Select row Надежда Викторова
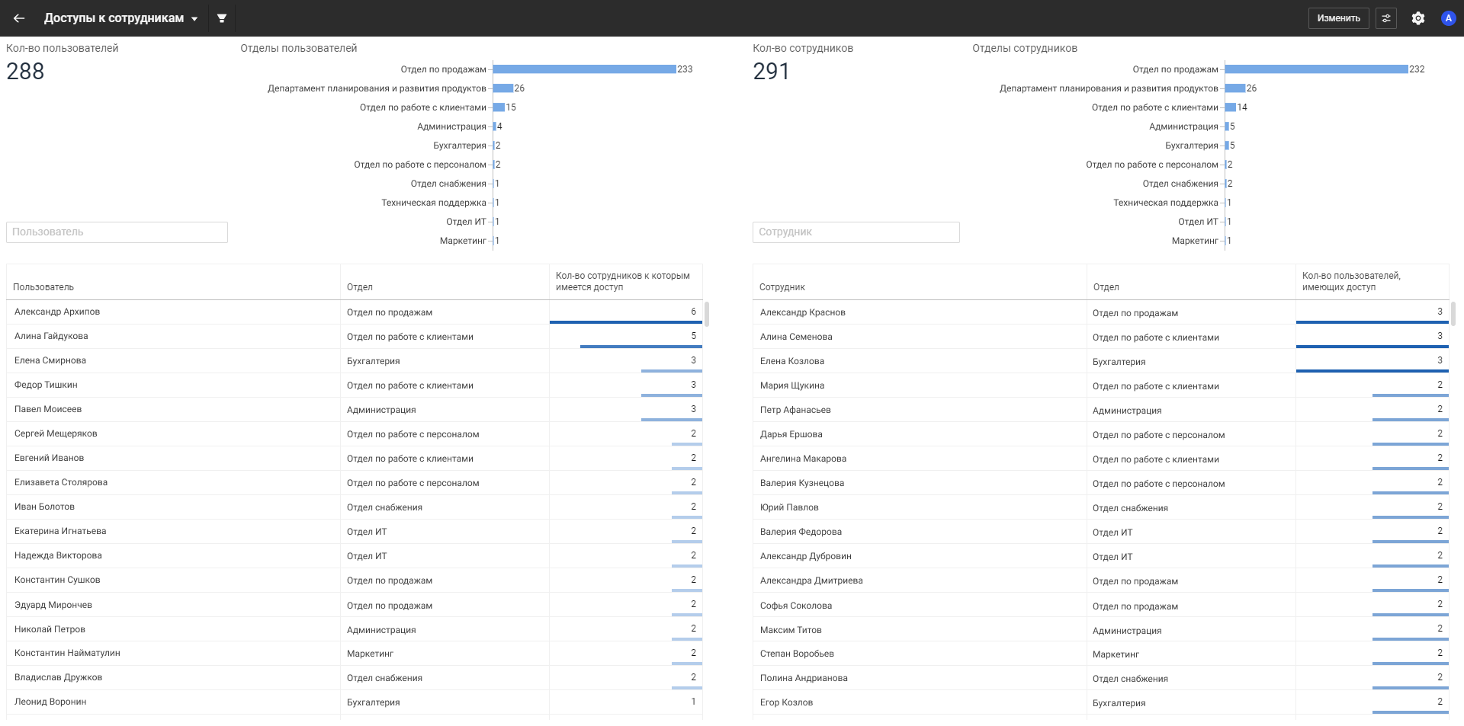This screenshot has width=1464, height=726. (x=354, y=556)
